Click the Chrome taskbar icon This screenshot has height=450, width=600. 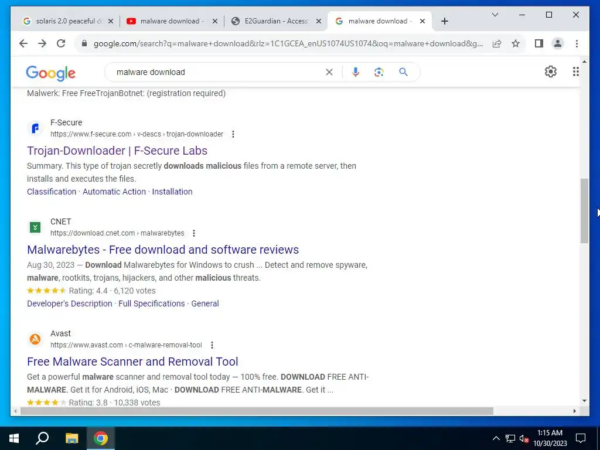coord(101,438)
